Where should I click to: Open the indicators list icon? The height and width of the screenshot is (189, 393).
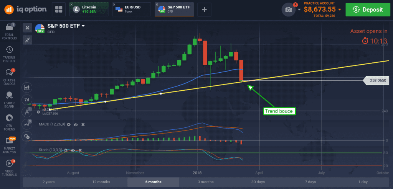tap(27, 124)
